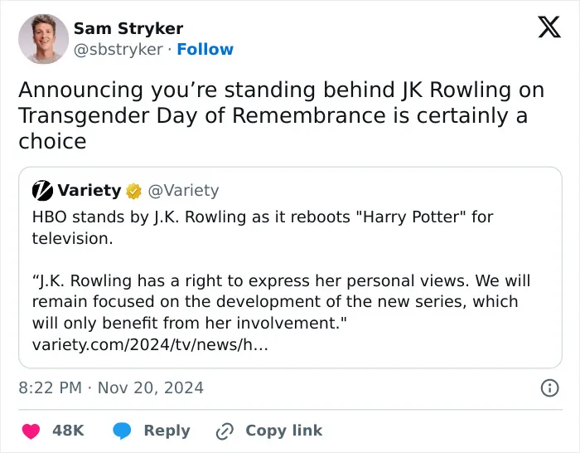
Task: Click the chain link copy icon
Action: click(225, 431)
